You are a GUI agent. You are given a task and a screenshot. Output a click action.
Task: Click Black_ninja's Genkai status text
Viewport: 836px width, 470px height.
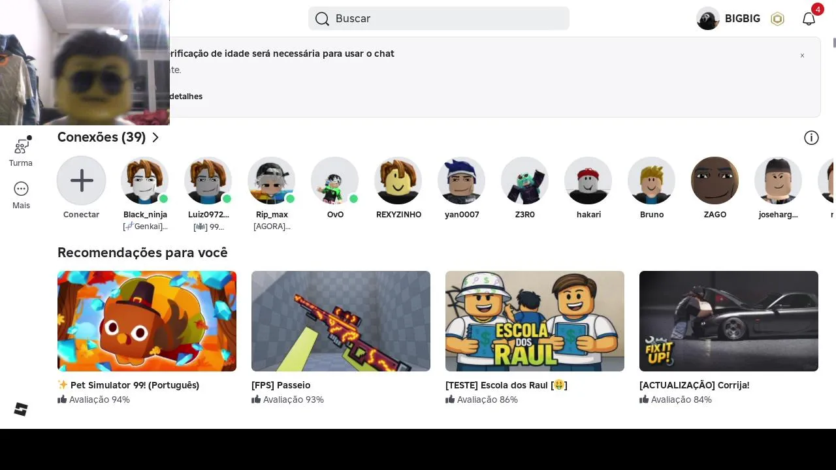pyautogui.click(x=145, y=227)
